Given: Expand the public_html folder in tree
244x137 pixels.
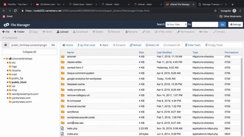Looking at the screenshot, I should point(8,82).
